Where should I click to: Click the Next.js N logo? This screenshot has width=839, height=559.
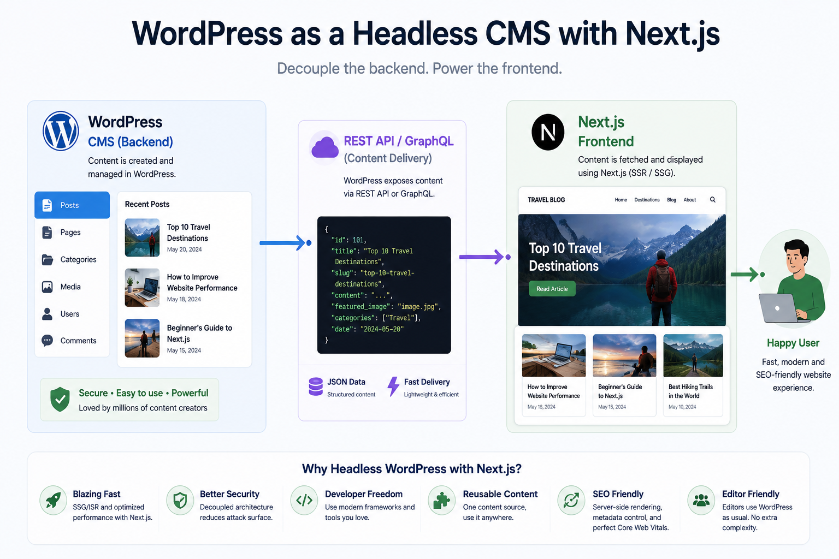pos(548,132)
